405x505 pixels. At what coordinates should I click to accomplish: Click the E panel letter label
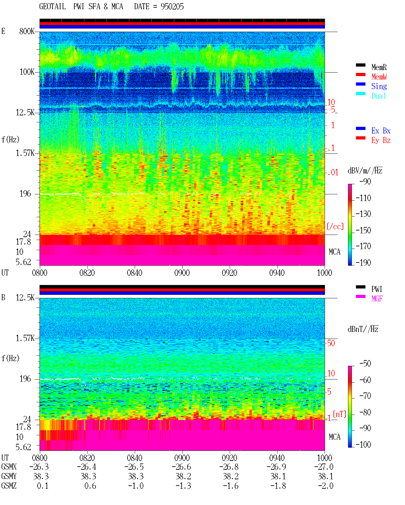[x=3, y=31]
